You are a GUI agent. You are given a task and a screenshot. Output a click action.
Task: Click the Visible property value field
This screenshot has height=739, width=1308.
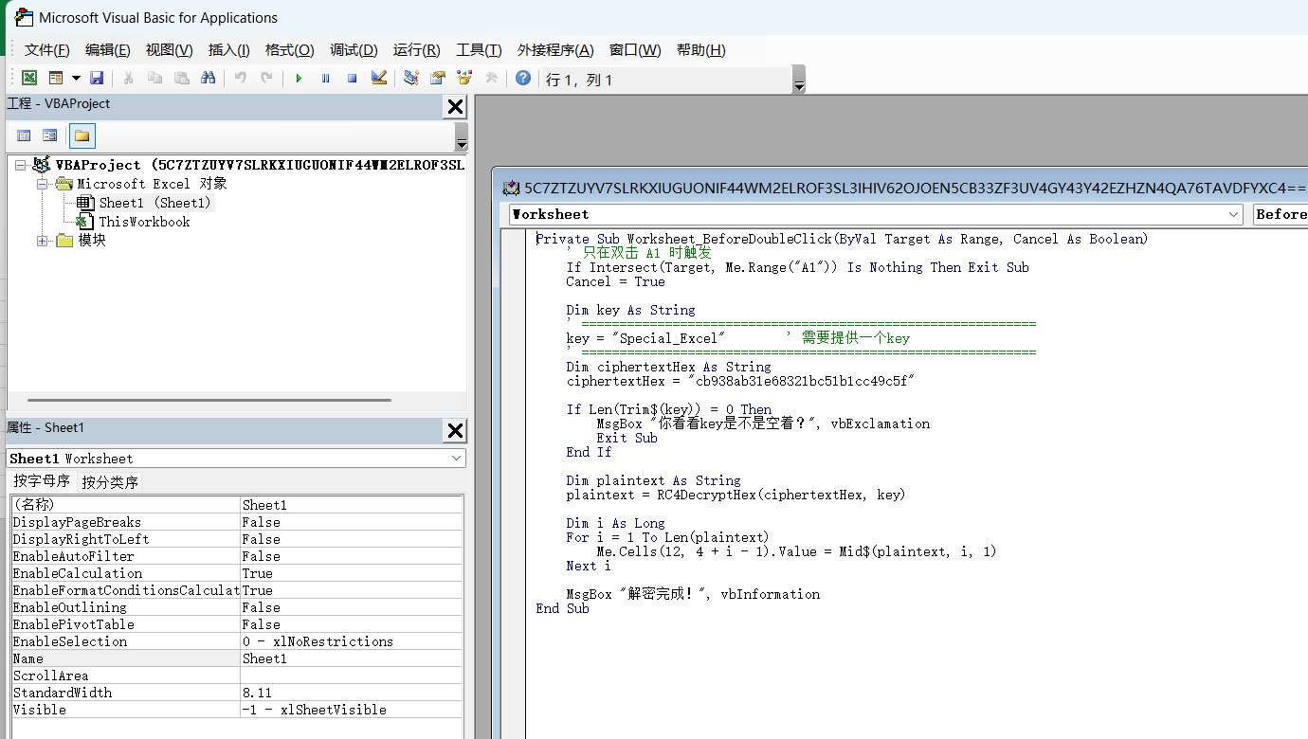click(x=351, y=710)
